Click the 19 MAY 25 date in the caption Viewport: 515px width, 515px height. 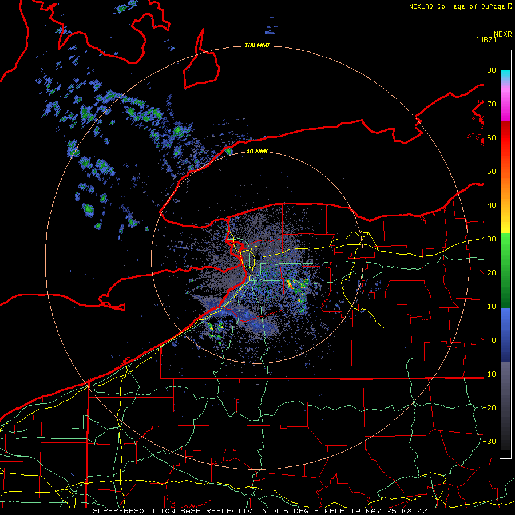tap(374, 511)
